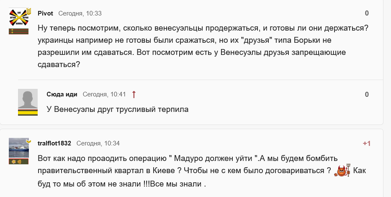This screenshot has height=197, width=391.
Task: Click the gray silhouette avatar of Сюда иди
Action: click(x=28, y=98)
